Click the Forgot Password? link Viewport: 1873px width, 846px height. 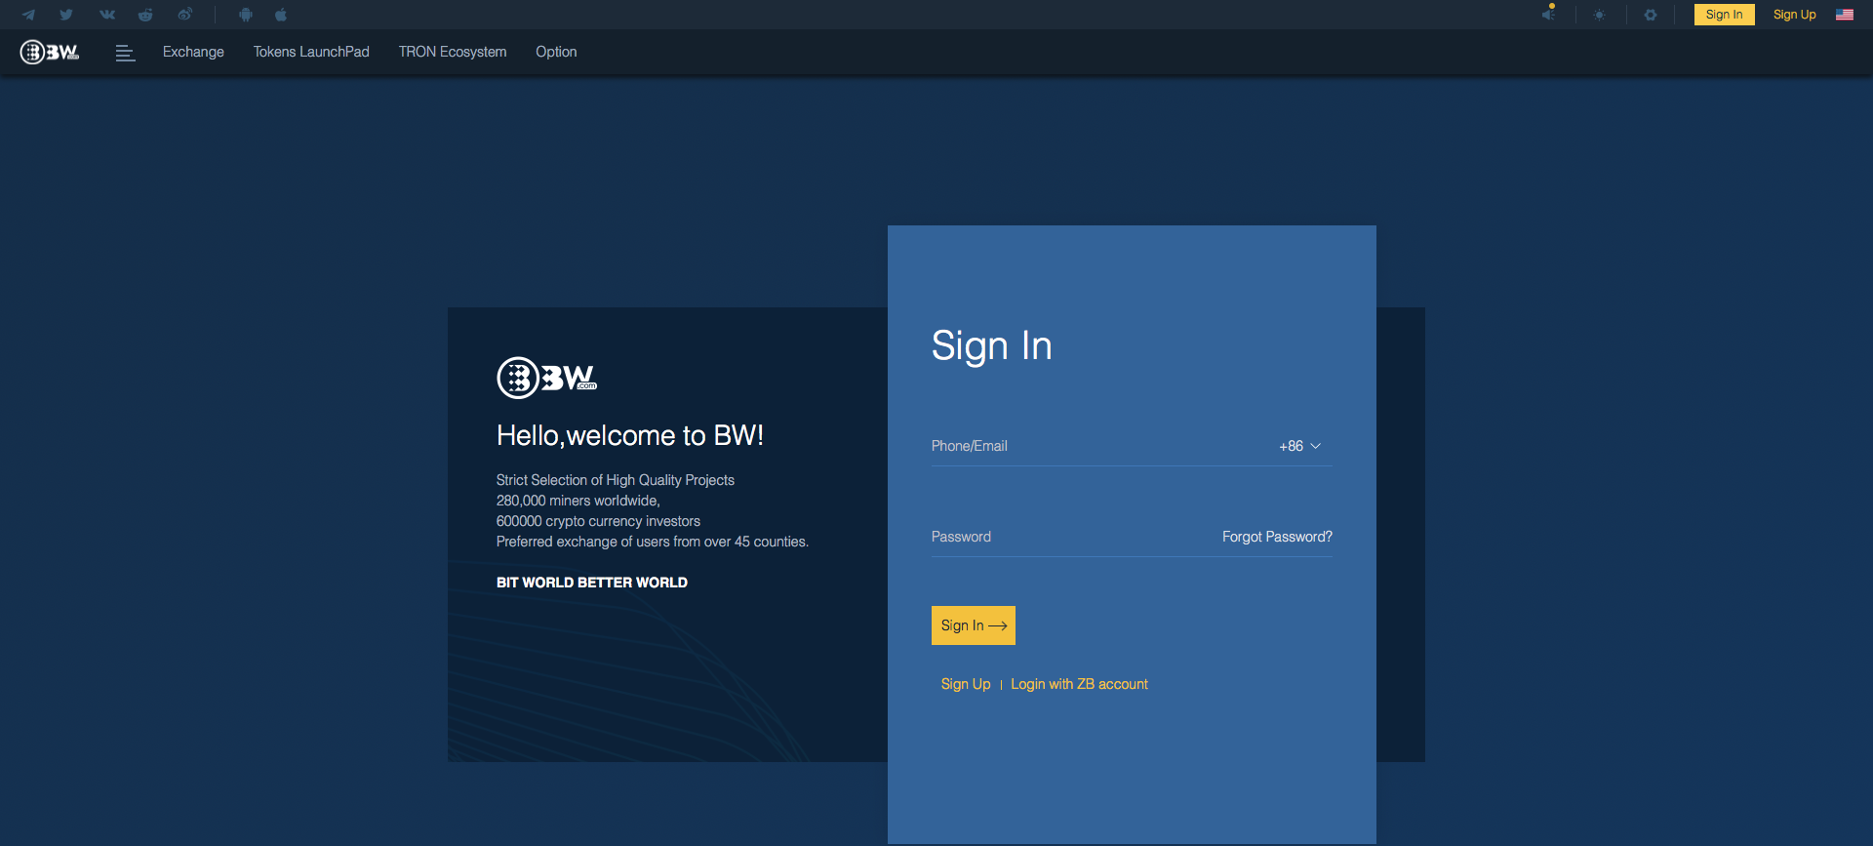pos(1277,537)
